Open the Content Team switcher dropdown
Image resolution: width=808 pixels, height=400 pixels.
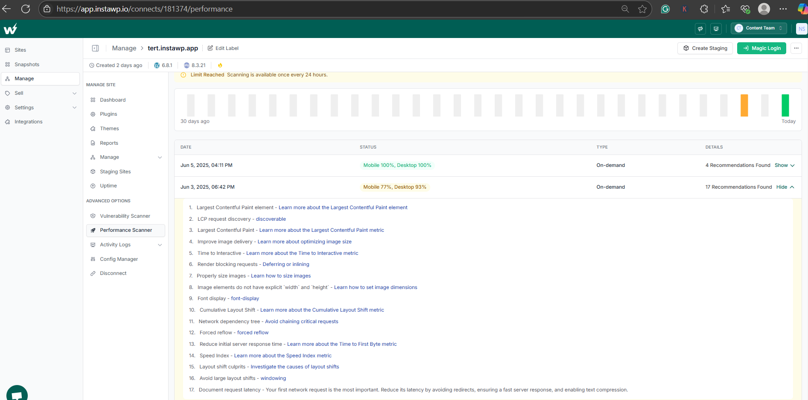point(759,28)
